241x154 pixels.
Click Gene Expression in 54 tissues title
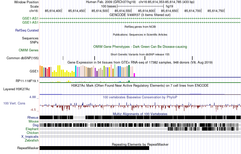click(140, 62)
